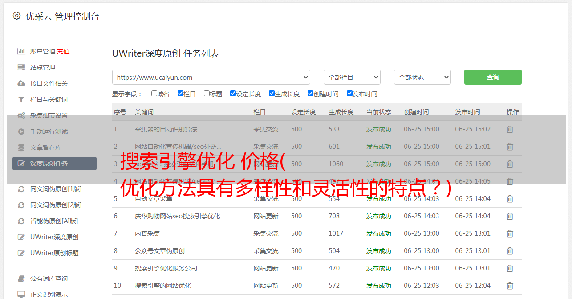Click the 同义词伪原创[1版] refresh icon
Image resolution: width=572 pixels, height=299 pixels.
[21, 189]
